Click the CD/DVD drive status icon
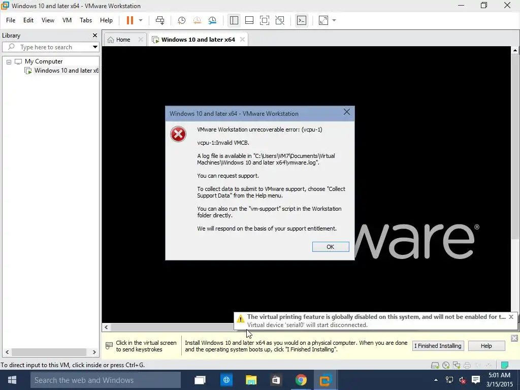 click(446, 365)
